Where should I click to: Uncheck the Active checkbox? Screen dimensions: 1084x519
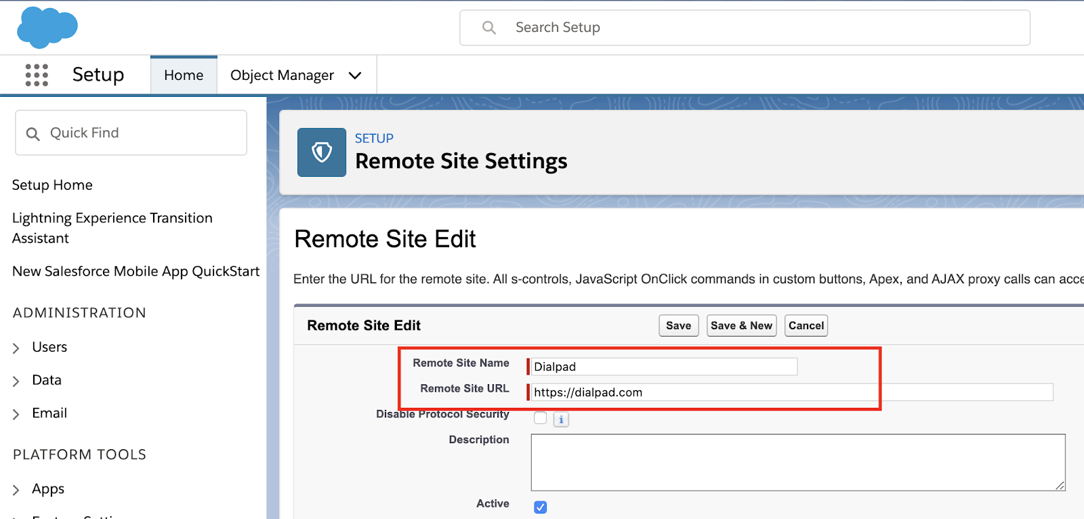540,507
